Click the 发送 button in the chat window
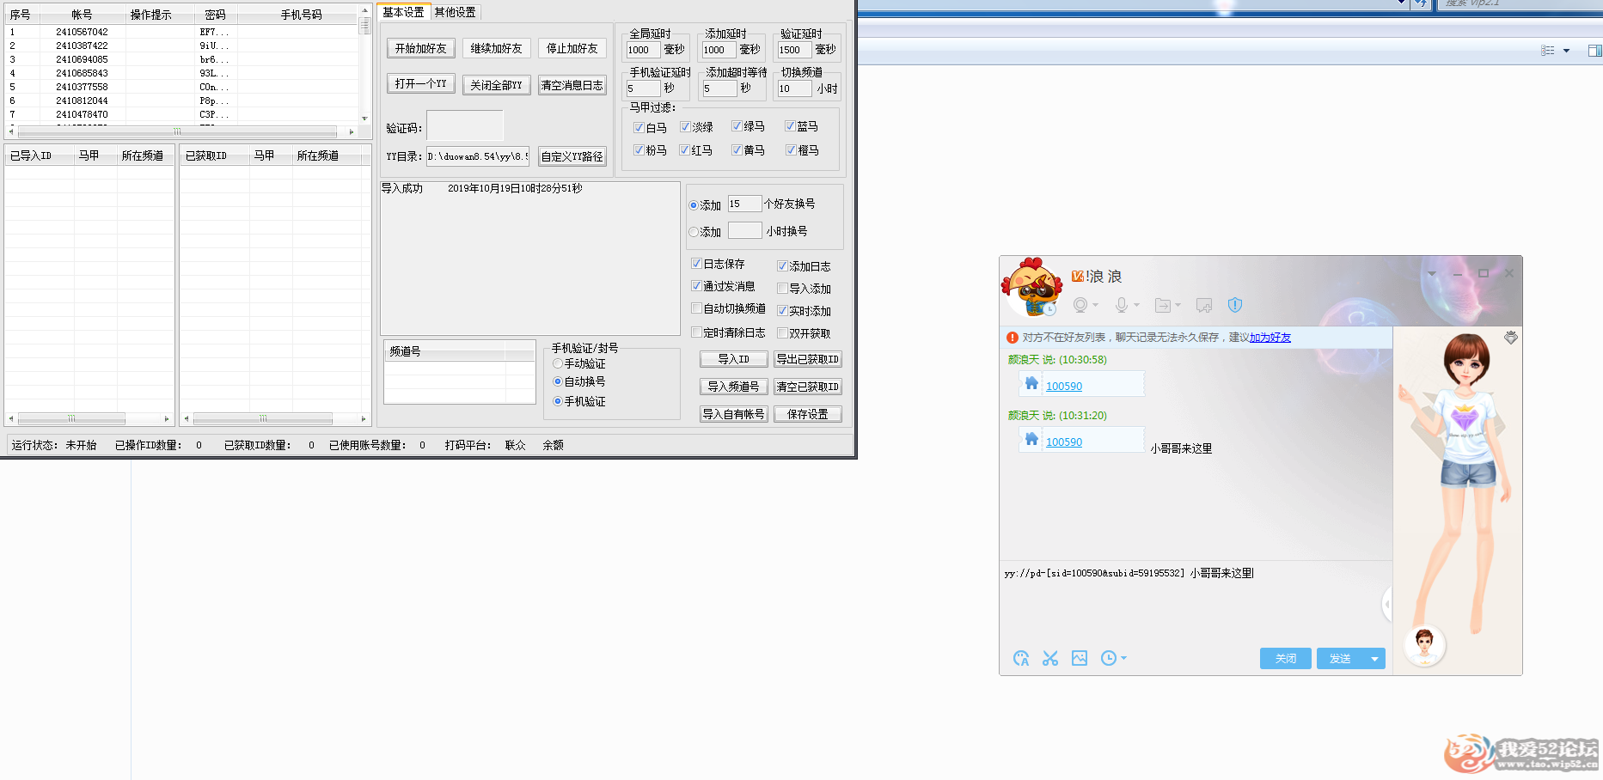 pos(1341,659)
